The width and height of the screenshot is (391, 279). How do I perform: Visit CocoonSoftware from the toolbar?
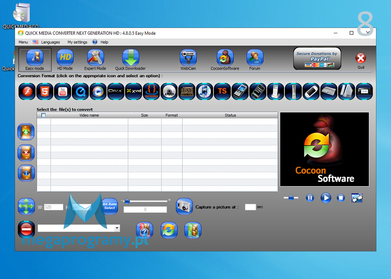pyautogui.click(x=225, y=60)
